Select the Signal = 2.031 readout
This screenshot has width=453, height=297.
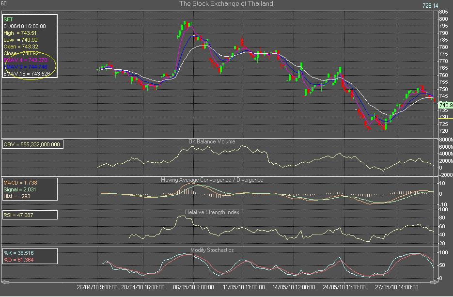tap(20, 189)
